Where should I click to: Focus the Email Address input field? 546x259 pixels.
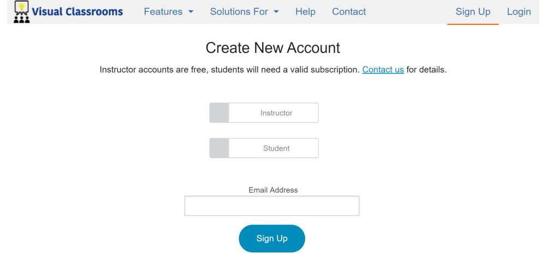(271, 206)
